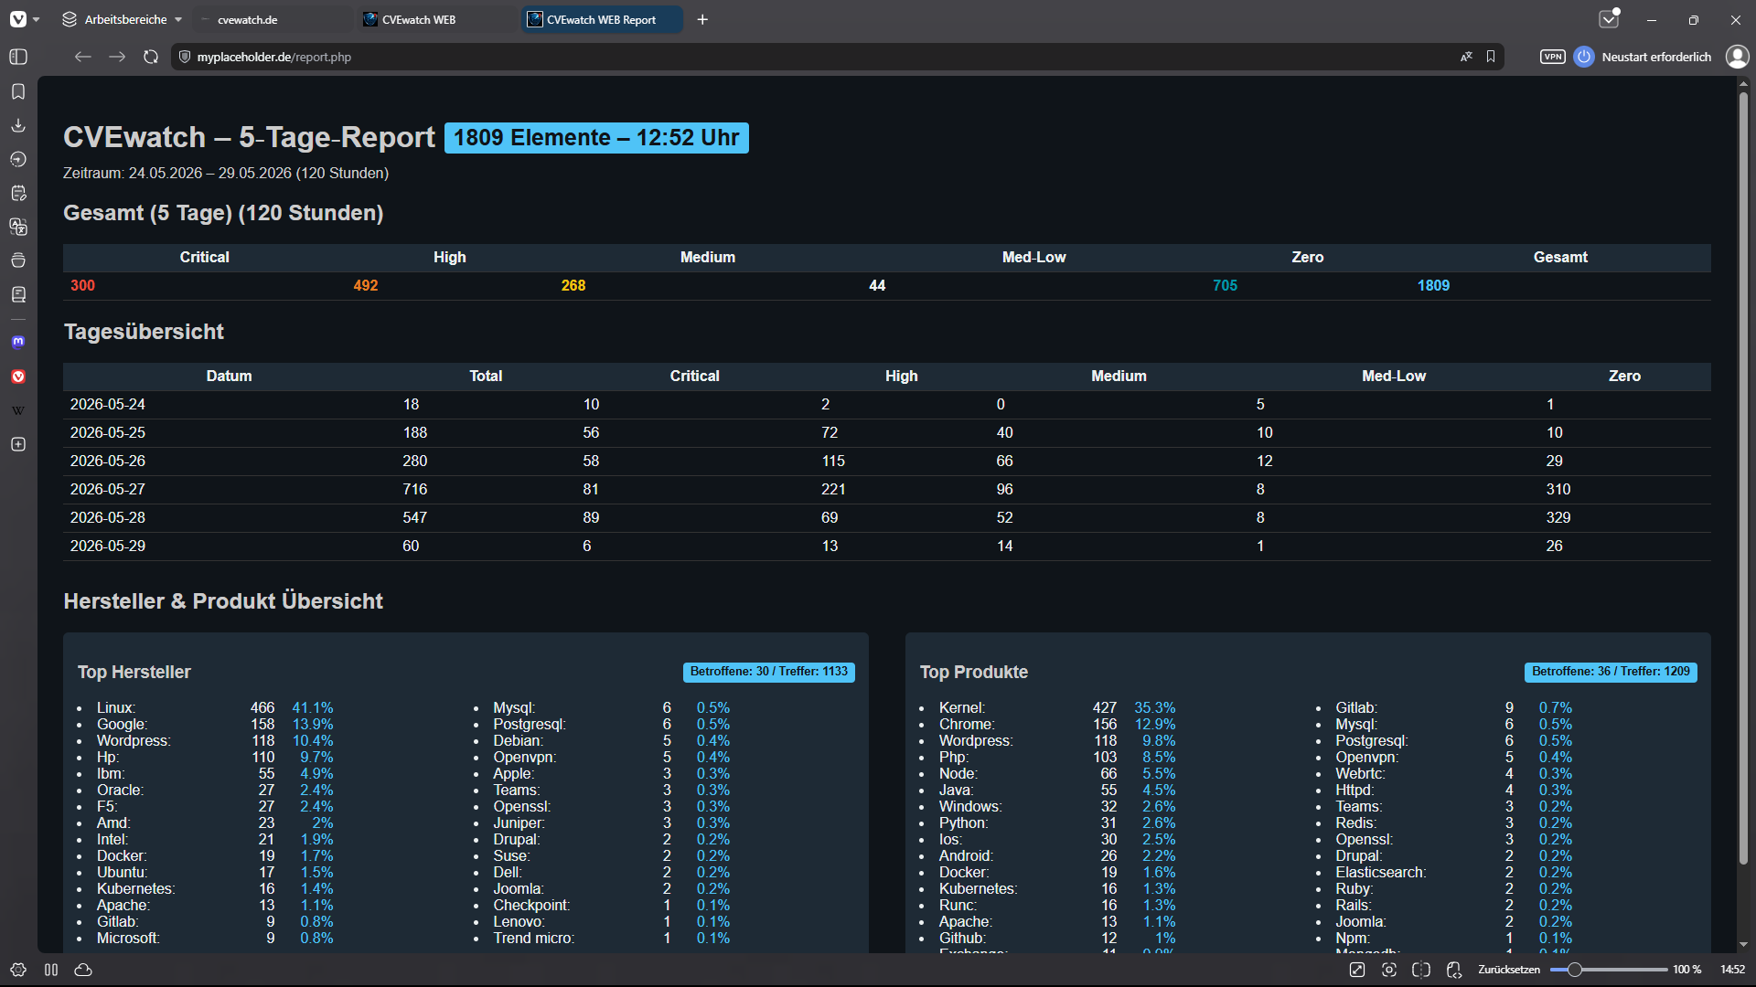
Task: Open sync cloud icon in status bar
Action: 83,970
